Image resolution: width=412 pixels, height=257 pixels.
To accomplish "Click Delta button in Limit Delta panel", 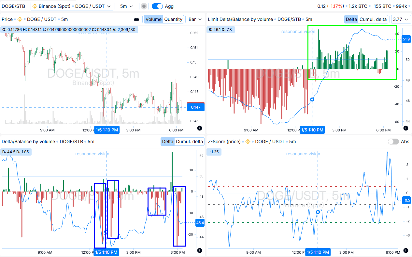I will (351, 19).
